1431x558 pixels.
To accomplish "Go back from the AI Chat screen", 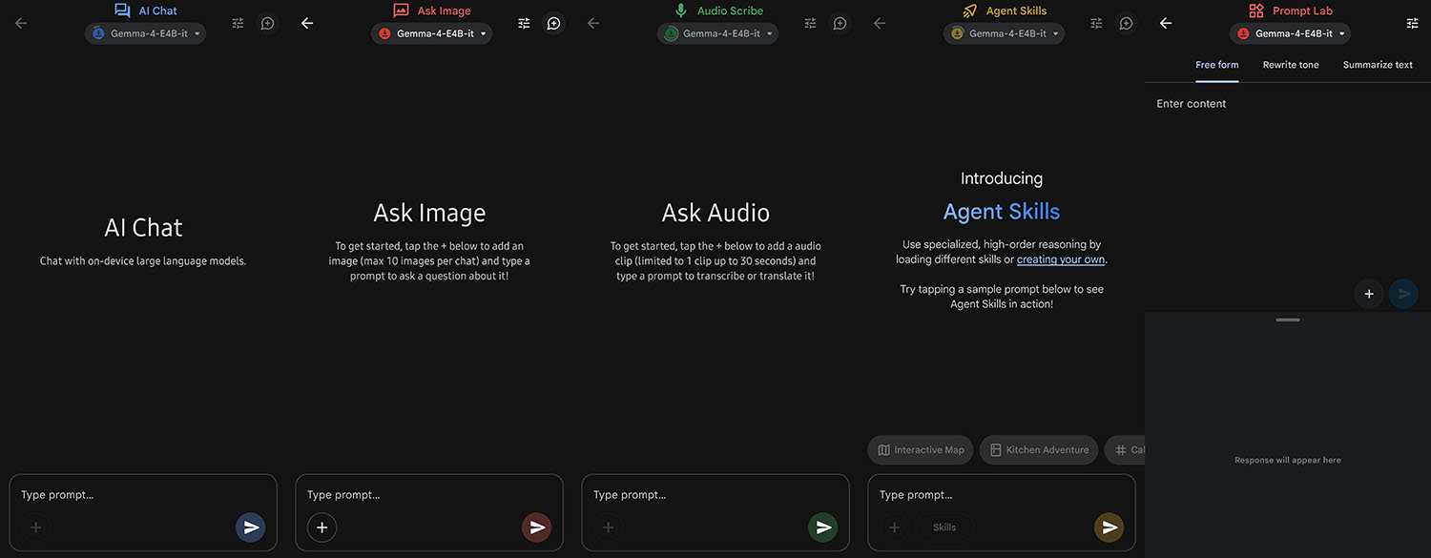I will pos(21,23).
